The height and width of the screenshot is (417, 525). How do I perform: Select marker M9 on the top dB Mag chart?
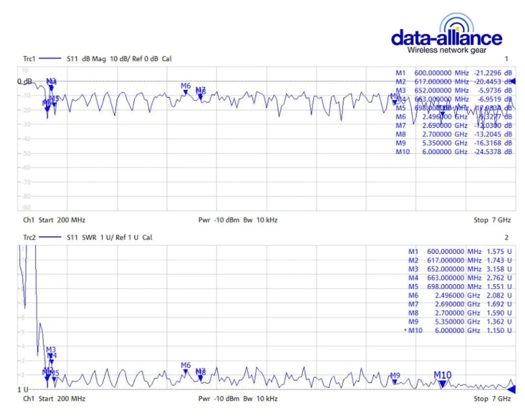pyautogui.click(x=395, y=99)
